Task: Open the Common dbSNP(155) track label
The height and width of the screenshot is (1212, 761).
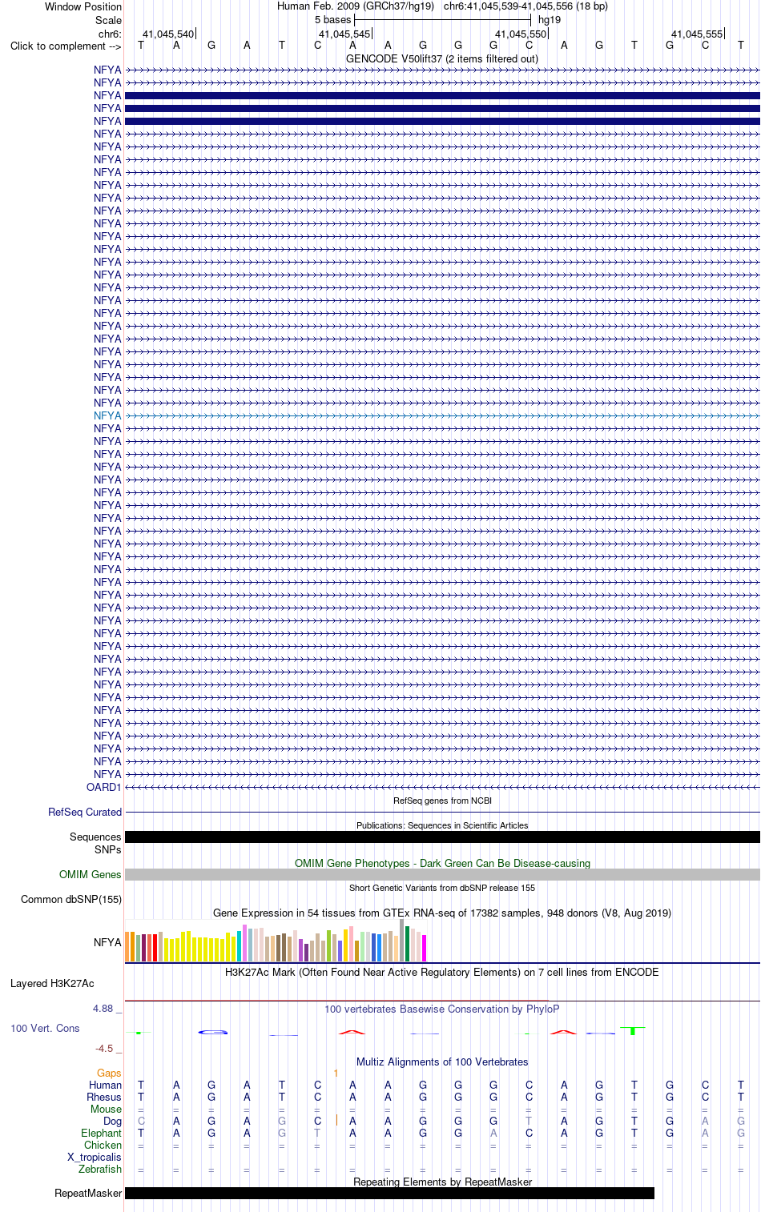Action: (71, 899)
